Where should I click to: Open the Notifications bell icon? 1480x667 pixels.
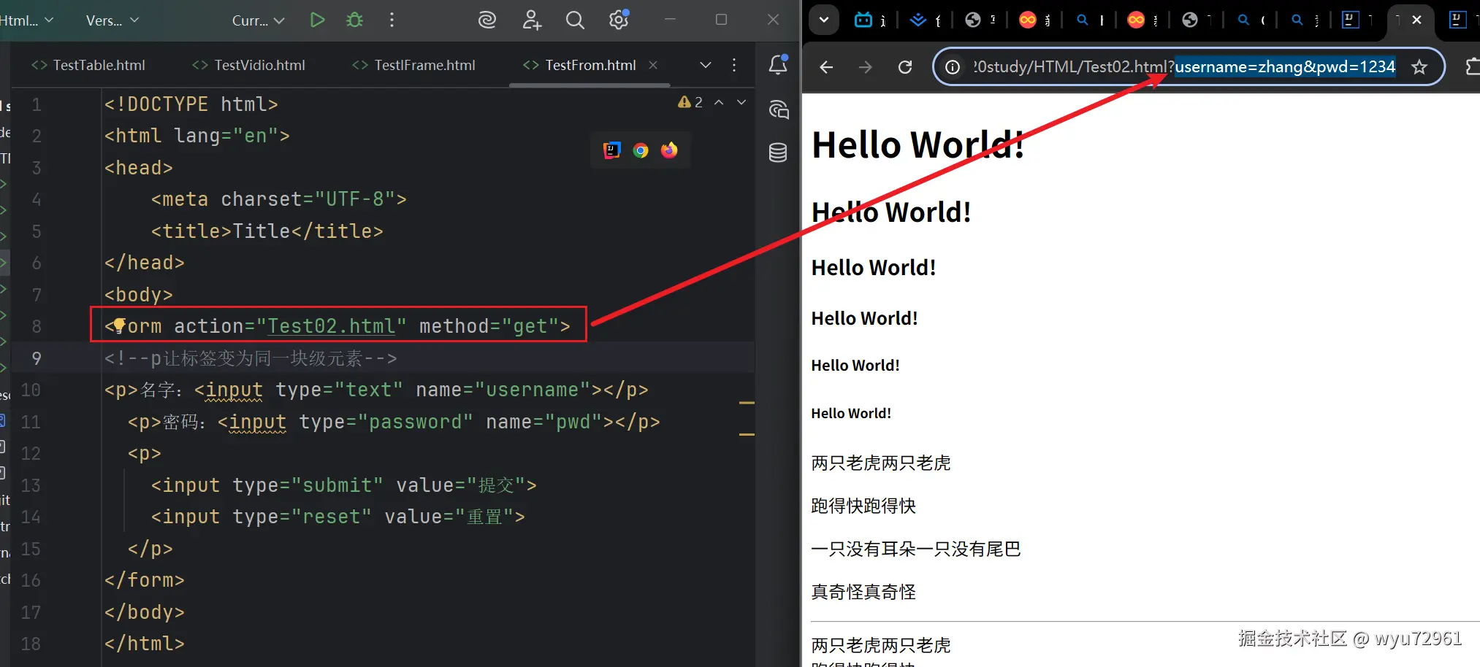[778, 65]
